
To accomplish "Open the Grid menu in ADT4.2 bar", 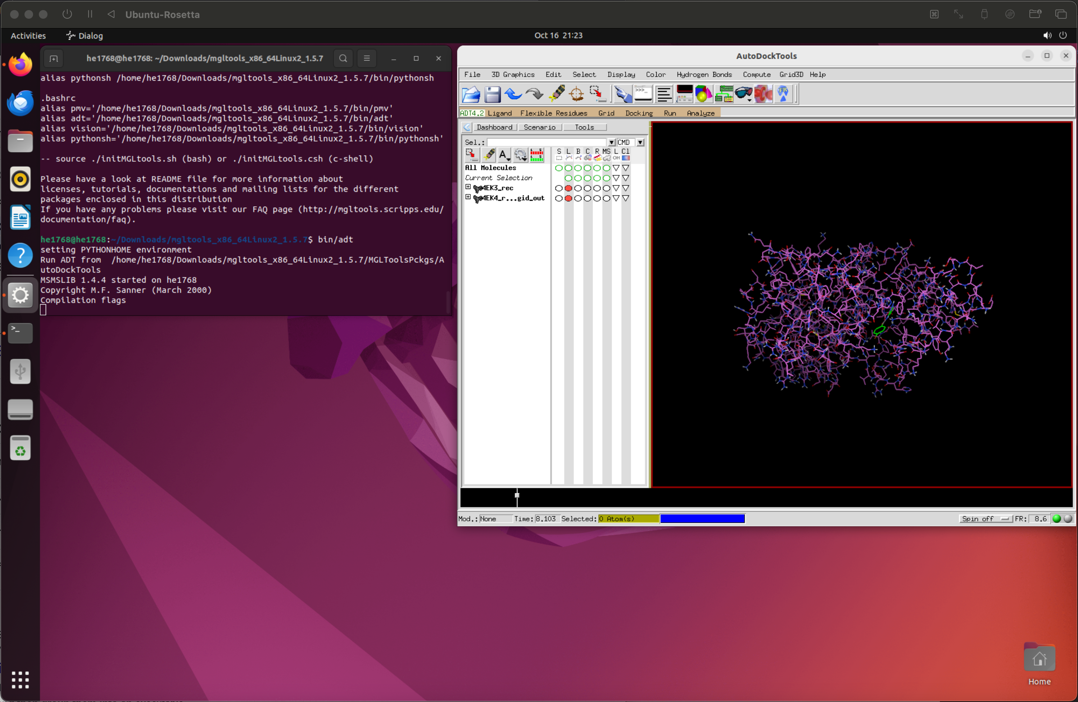I will pos(606,113).
